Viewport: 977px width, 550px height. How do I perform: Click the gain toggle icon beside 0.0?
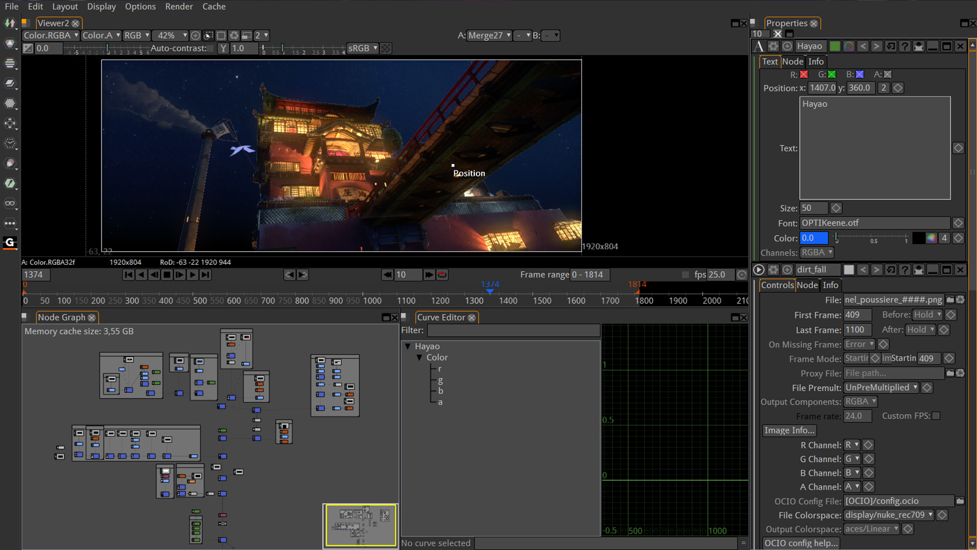28,48
